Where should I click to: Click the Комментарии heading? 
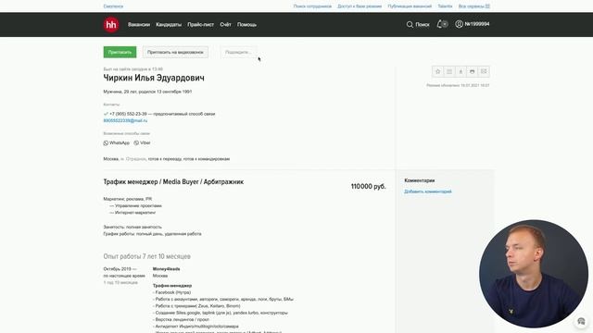(420, 180)
